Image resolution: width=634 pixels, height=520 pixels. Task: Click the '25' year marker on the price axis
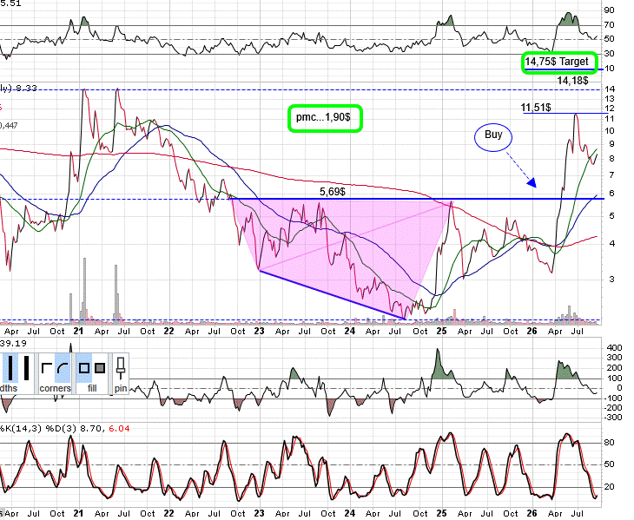click(x=441, y=331)
